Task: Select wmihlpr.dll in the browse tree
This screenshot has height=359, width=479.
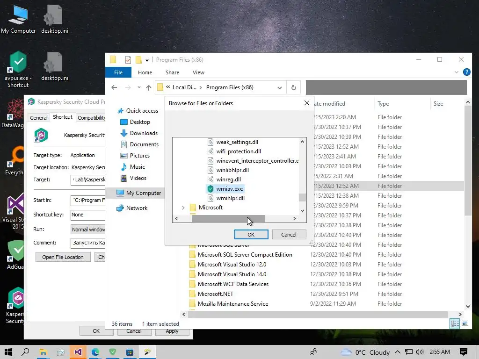Action: (x=226, y=198)
